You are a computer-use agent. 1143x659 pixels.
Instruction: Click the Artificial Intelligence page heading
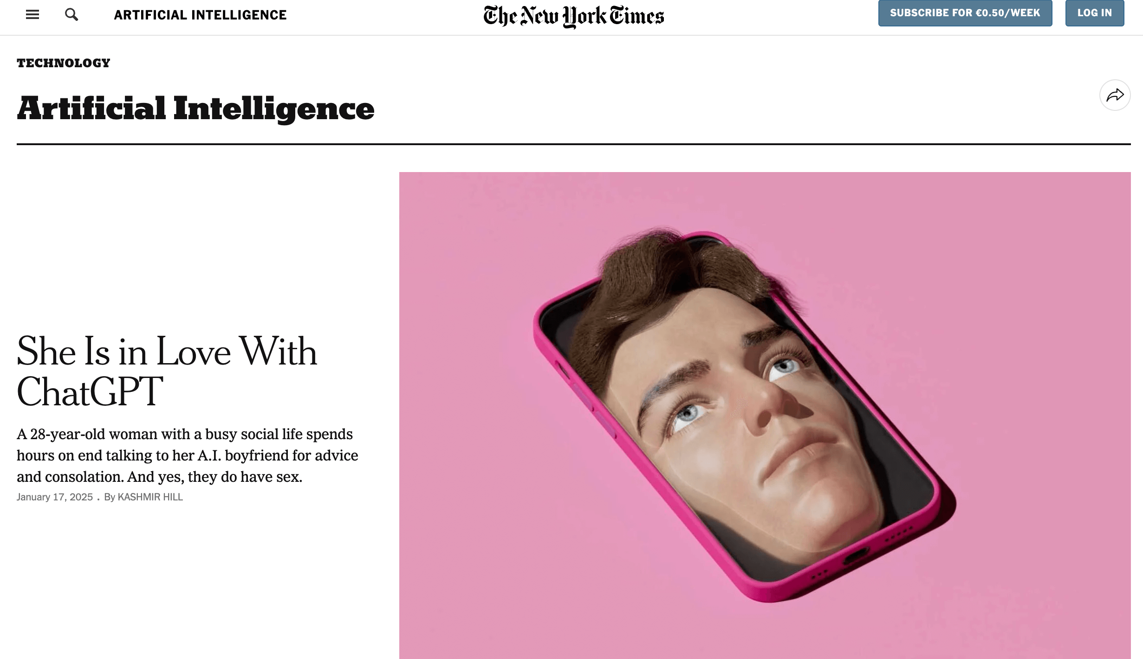pos(195,109)
